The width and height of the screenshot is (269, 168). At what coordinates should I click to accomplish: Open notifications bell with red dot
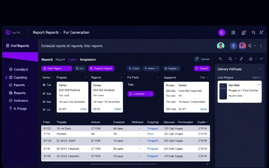tap(244, 33)
